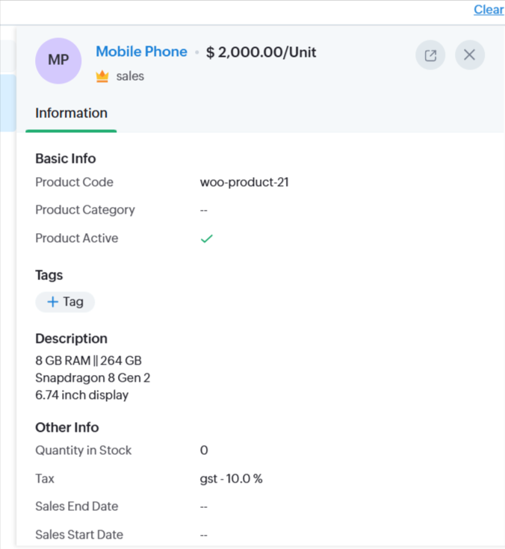Click the woo-product-21 product code value
Screen dimensions: 505x549
click(x=244, y=182)
